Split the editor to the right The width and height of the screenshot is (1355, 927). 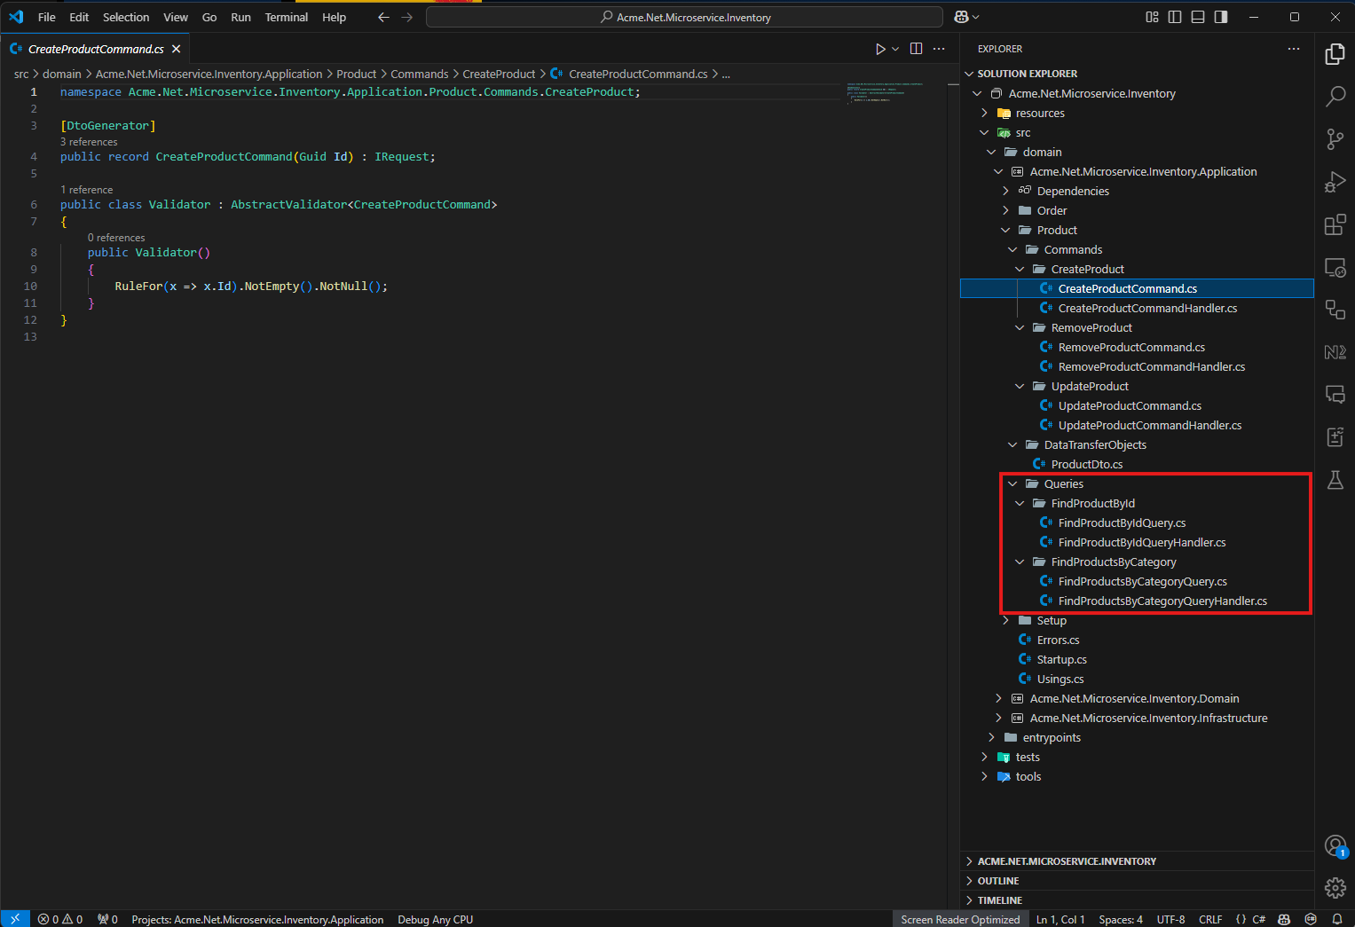pyautogui.click(x=916, y=49)
